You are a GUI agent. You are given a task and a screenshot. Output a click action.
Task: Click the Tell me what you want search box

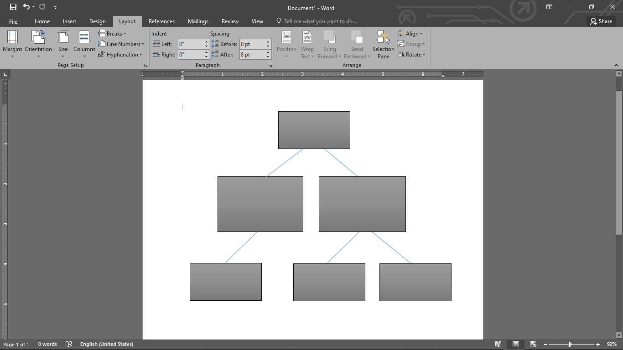click(317, 21)
